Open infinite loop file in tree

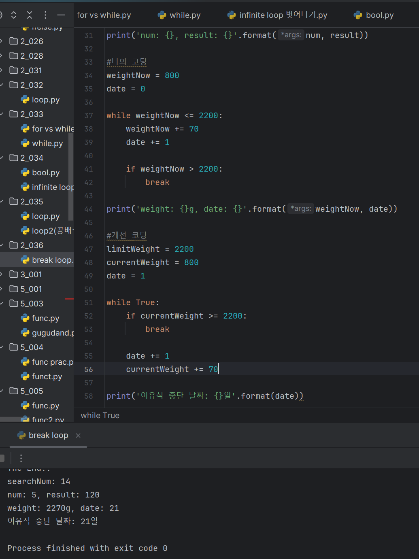(47, 187)
